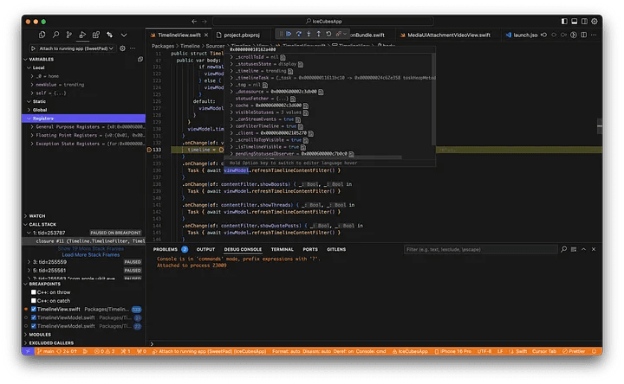The height and width of the screenshot is (384, 624).
Task: Click errors and warnings count in status bar
Action: [x=104, y=351]
